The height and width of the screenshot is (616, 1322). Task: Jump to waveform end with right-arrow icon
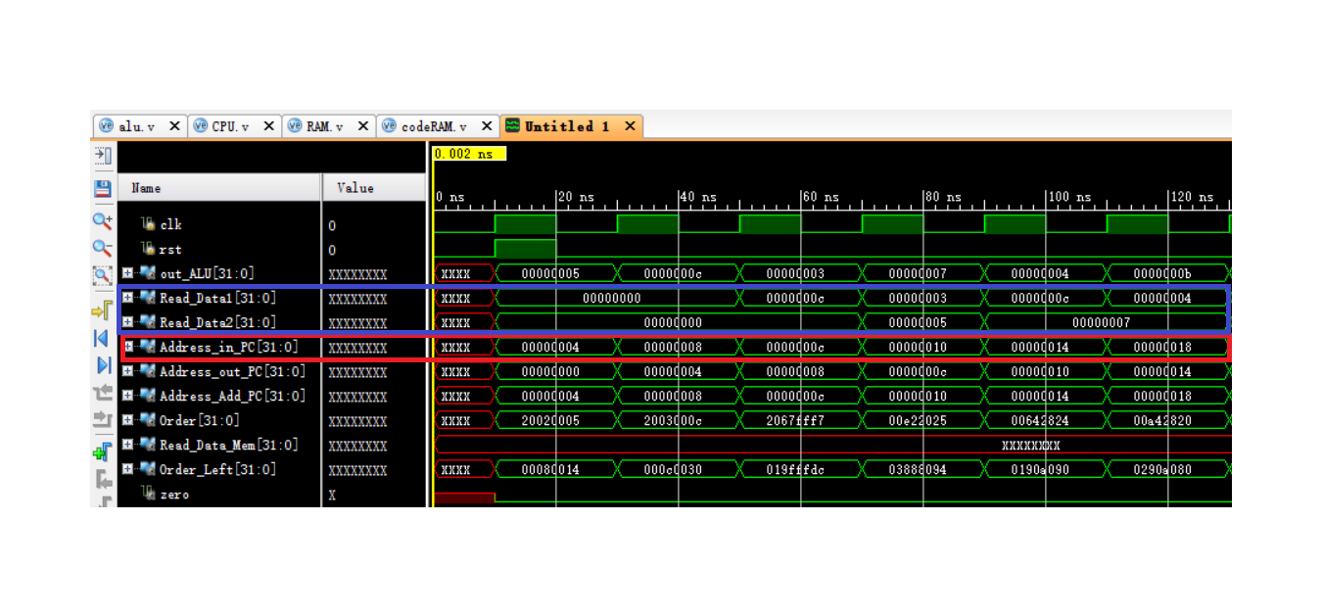coord(102,364)
